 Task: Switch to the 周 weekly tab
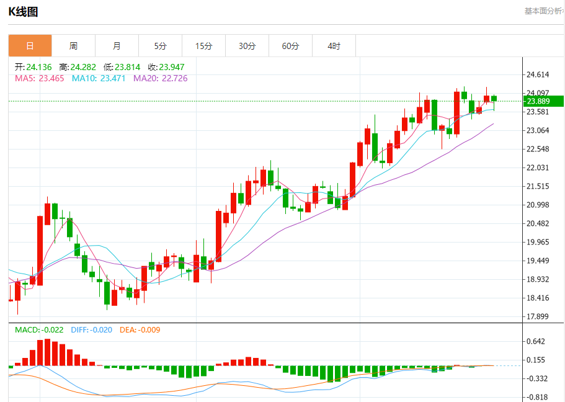pos(74,46)
